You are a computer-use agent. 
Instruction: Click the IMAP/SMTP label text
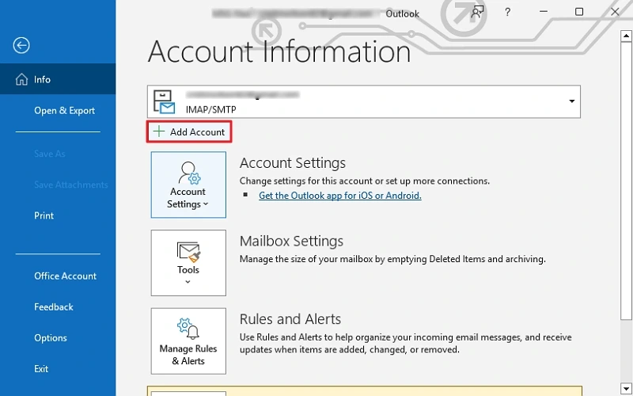click(x=211, y=109)
